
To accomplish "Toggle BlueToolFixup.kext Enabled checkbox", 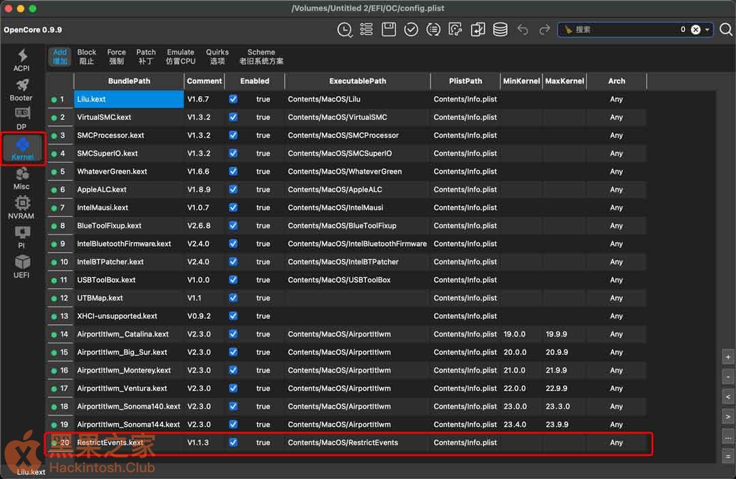I will 233,226.
